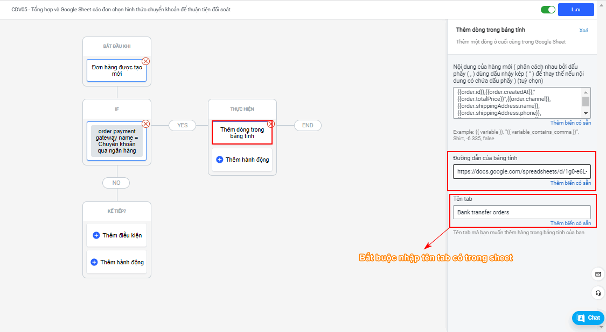Save the workflow with Lưu button
The width and height of the screenshot is (606, 332).
[576, 10]
